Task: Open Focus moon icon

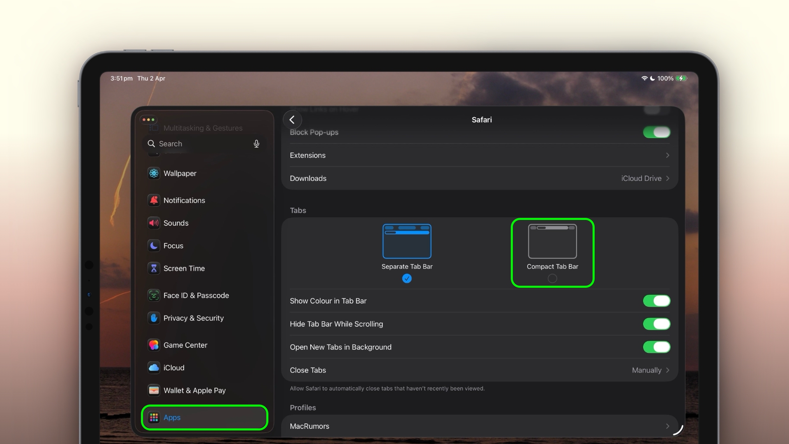Action: tap(154, 245)
